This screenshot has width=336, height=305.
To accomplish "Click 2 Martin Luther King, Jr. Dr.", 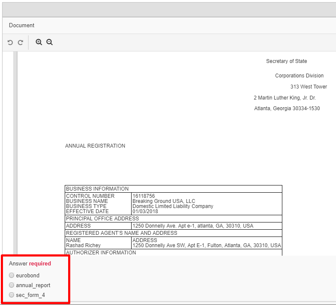I will (285, 98).
